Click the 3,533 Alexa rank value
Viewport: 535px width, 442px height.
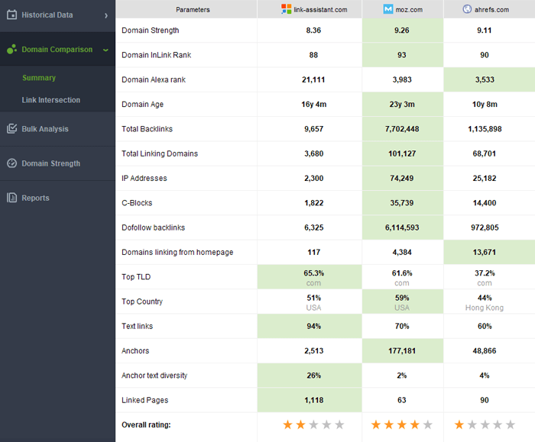485,79
